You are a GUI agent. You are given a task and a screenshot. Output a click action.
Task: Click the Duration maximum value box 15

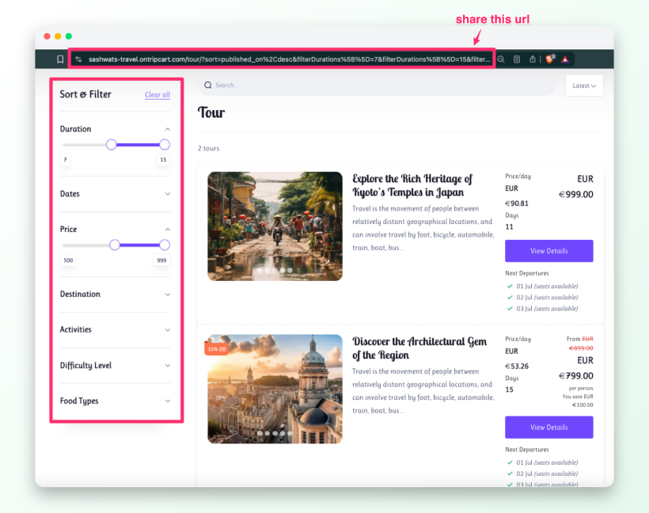pos(163,159)
